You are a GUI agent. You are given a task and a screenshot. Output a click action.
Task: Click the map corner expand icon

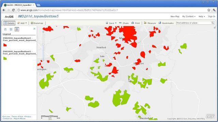(x=215, y=27)
